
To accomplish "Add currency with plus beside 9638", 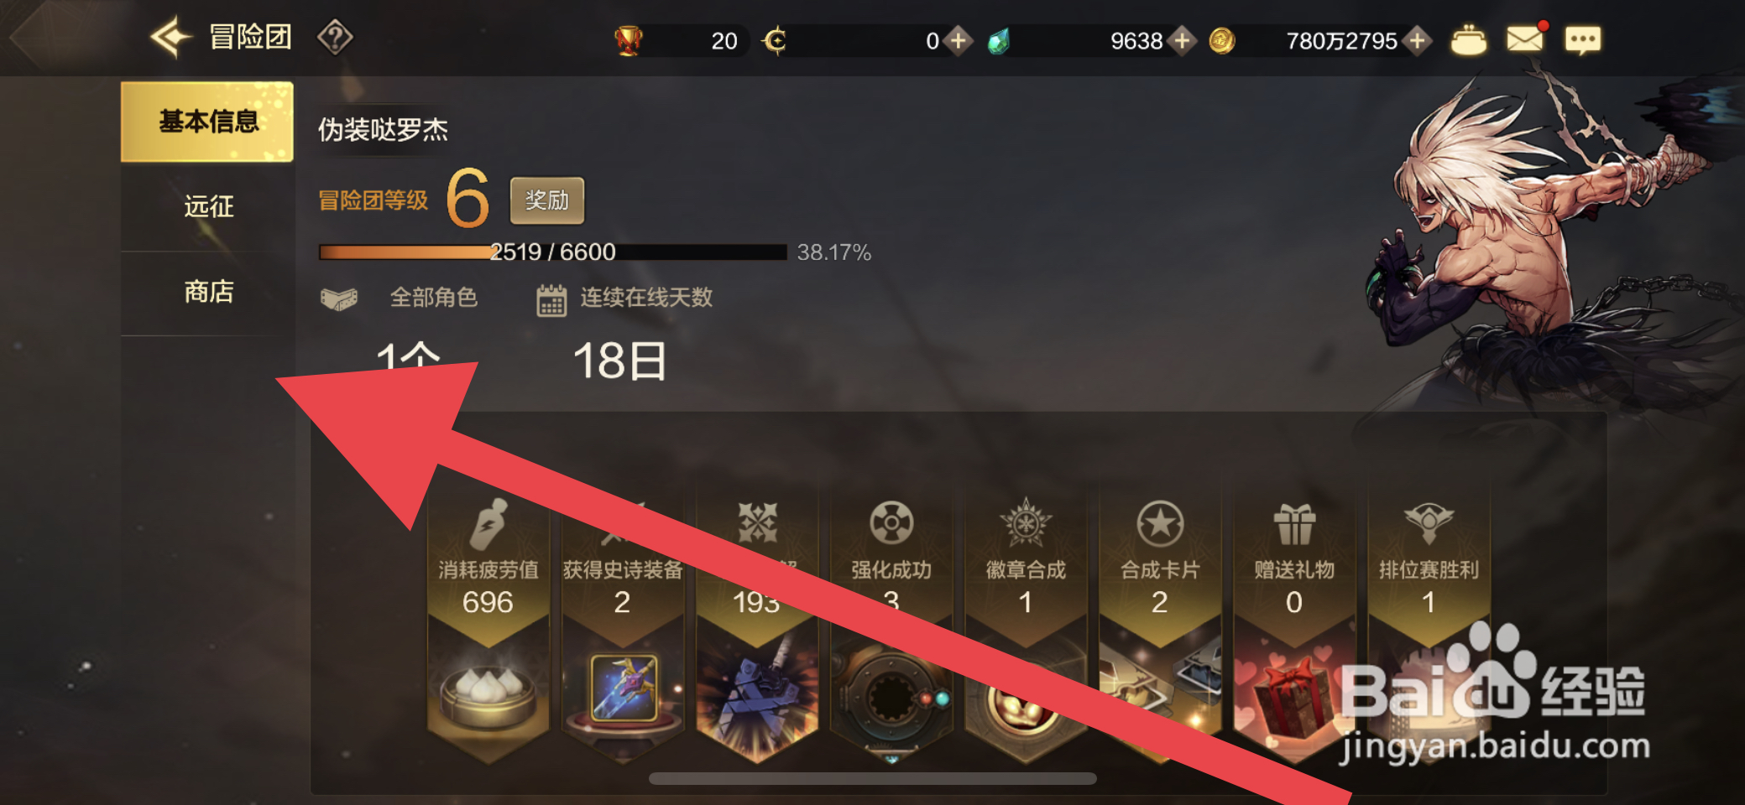I will coord(1182,40).
